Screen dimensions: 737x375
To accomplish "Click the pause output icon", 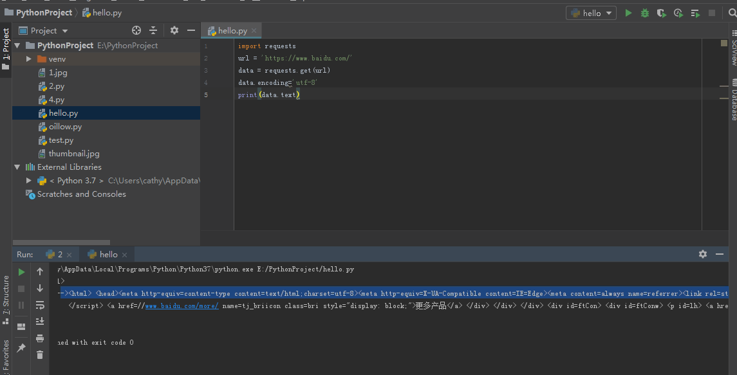I will pos(21,306).
